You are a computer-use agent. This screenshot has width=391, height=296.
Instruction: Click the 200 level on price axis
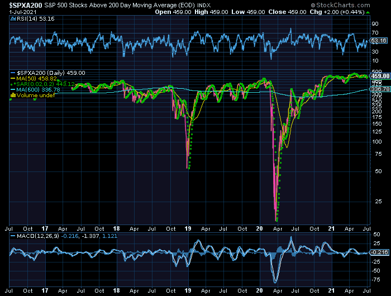[x=376, y=112]
